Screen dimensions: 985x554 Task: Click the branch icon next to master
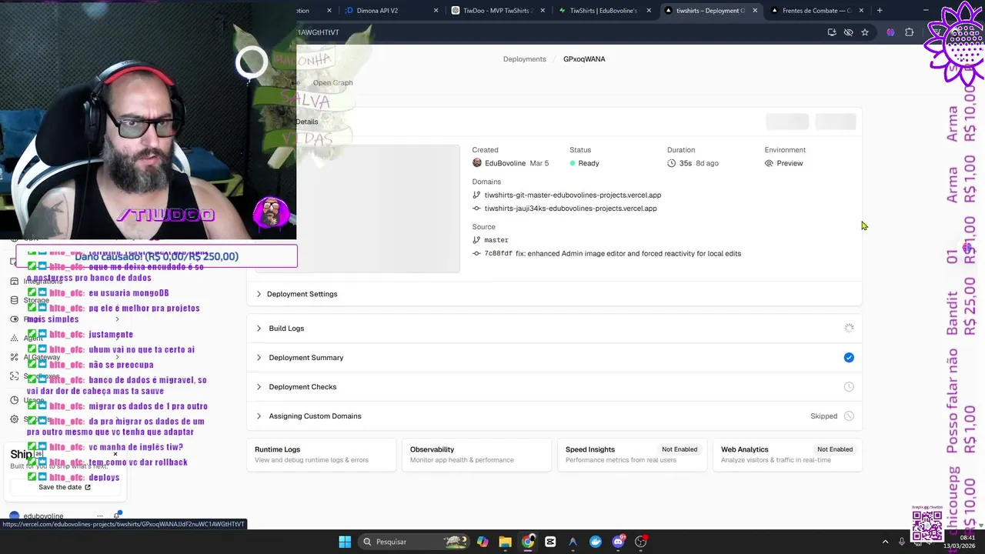[476, 240]
